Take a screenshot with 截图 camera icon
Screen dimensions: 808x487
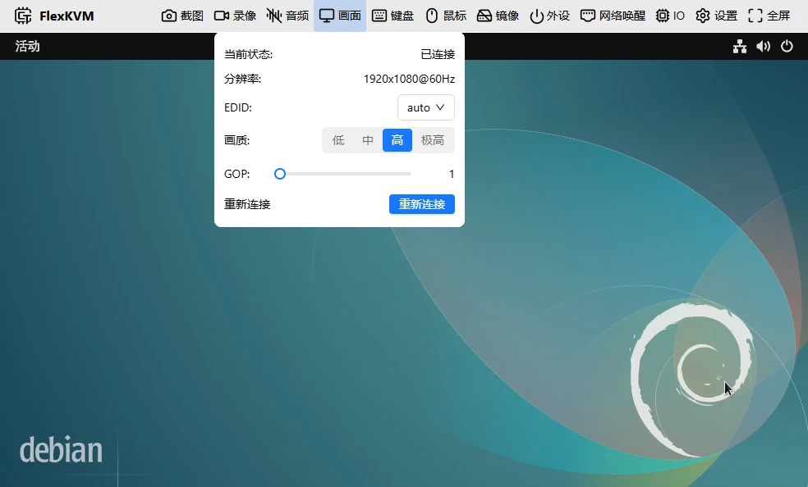click(x=168, y=16)
